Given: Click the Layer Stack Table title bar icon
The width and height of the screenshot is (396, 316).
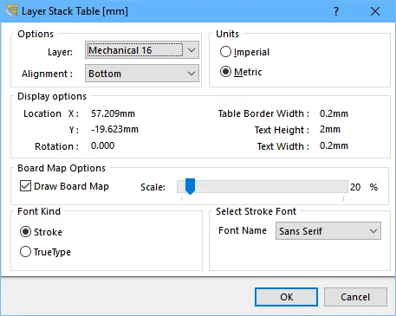Looking at the screenshot, I should tap(11, 11).
